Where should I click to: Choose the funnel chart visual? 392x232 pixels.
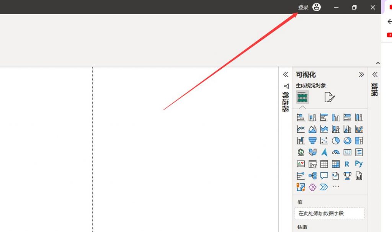coord(312,141)
